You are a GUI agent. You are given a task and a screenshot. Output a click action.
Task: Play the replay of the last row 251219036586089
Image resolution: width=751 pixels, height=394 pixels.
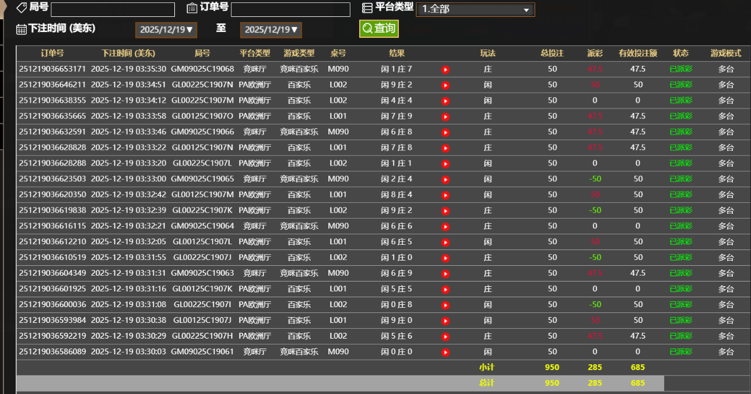[445, 352]
